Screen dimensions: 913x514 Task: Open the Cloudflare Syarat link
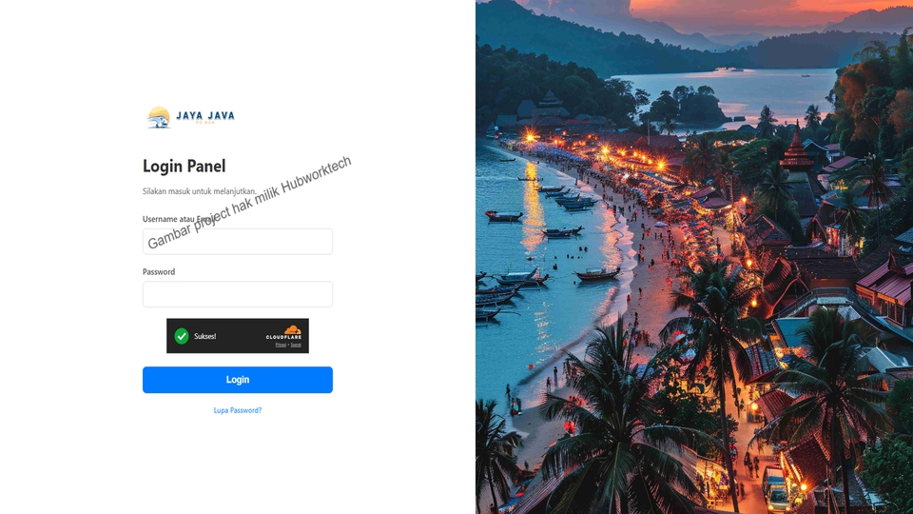(296, 345)
